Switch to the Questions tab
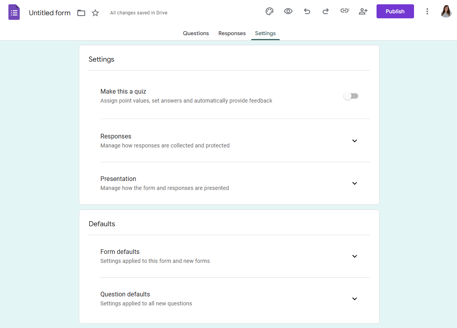Image resolution: width=457 pixels, height=328 pixels. point(196,33)
